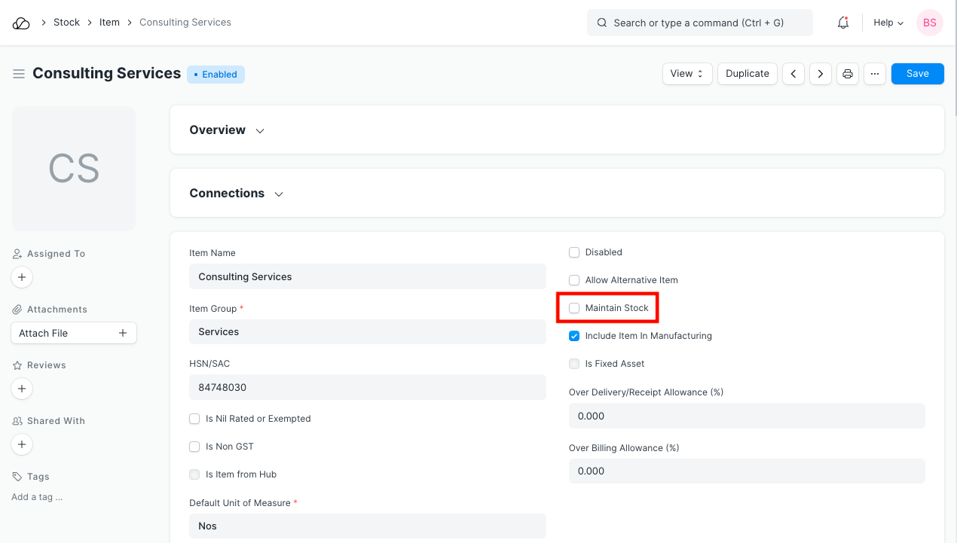Click the print icon button
Viewport: 957px width, 543px height.
coord(848,74)
